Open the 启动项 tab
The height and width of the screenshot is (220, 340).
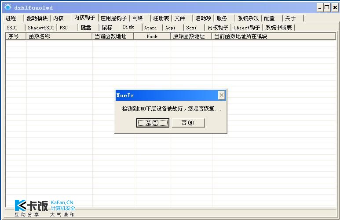[203, 18]
